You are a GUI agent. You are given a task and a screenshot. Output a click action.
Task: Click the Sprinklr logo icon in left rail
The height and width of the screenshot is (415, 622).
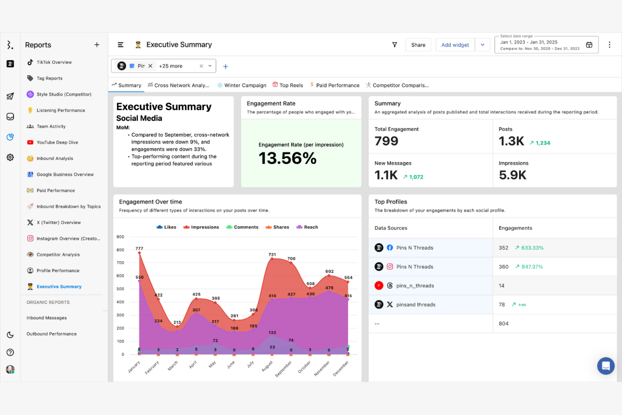click(x=10, y=45)
